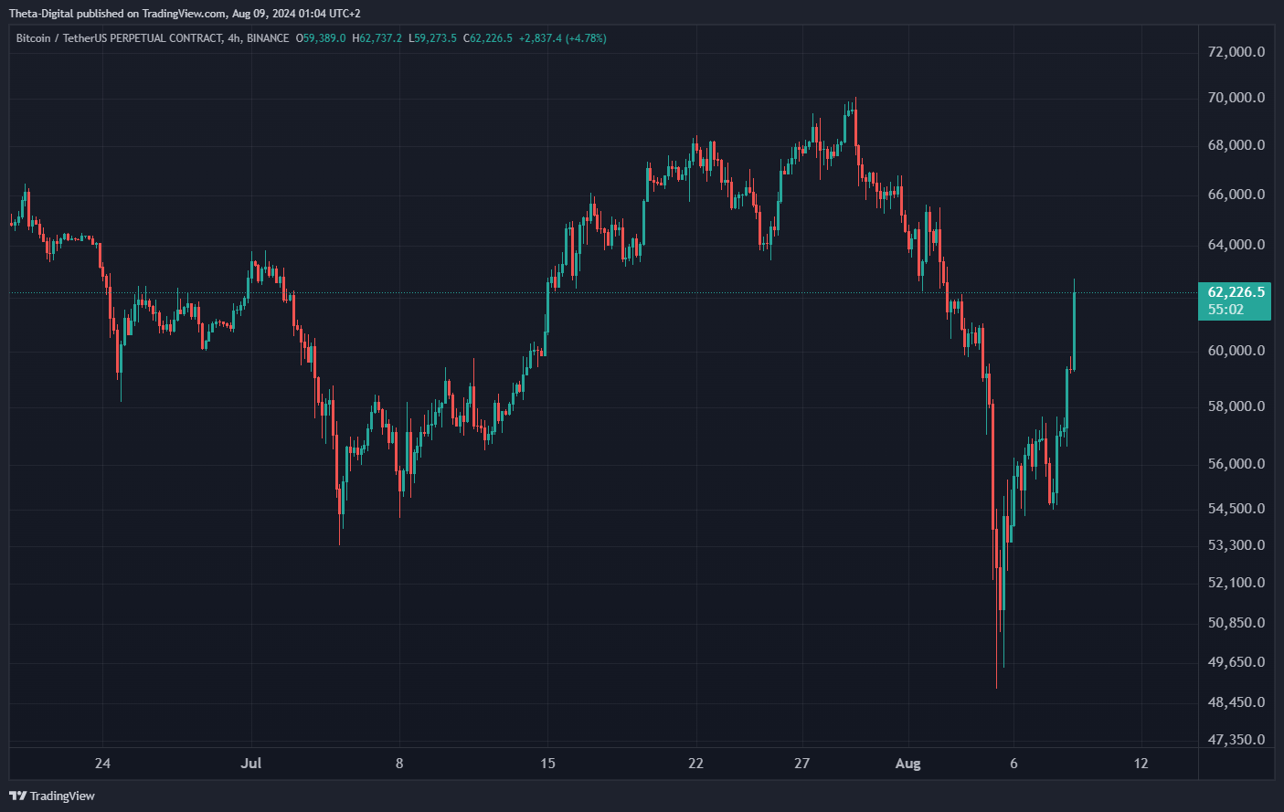
Task: Click the 49,650.0 price axis label
Action: [1236, 662]
